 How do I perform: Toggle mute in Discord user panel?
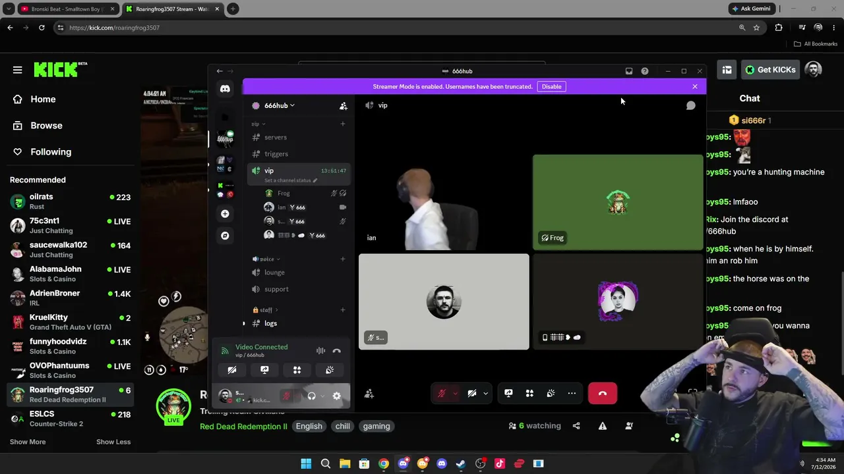coord(286,396)
